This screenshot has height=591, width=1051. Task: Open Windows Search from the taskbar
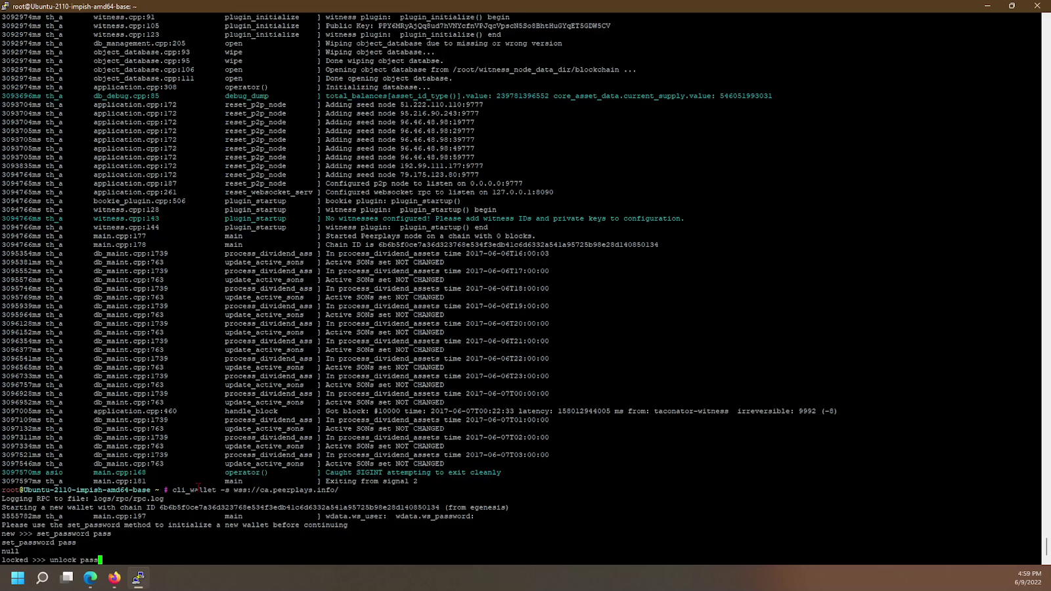[x=42, y=578]
